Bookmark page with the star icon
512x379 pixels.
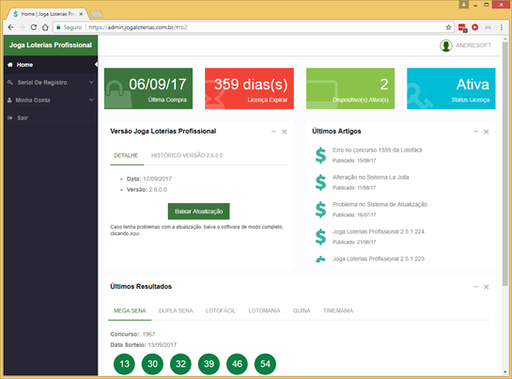click(449, 27)
